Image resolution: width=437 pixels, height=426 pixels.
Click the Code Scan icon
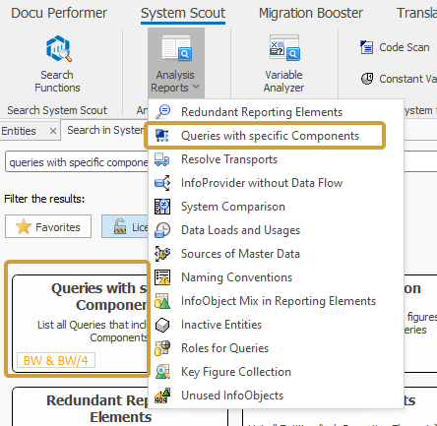(x=366, y=47)
